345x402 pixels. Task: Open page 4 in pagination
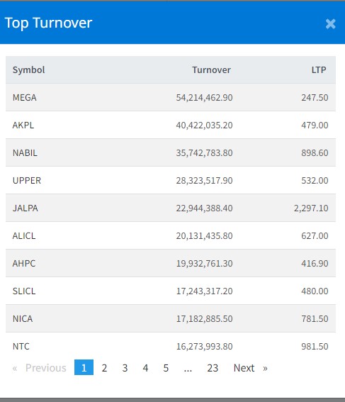point(145,368)
